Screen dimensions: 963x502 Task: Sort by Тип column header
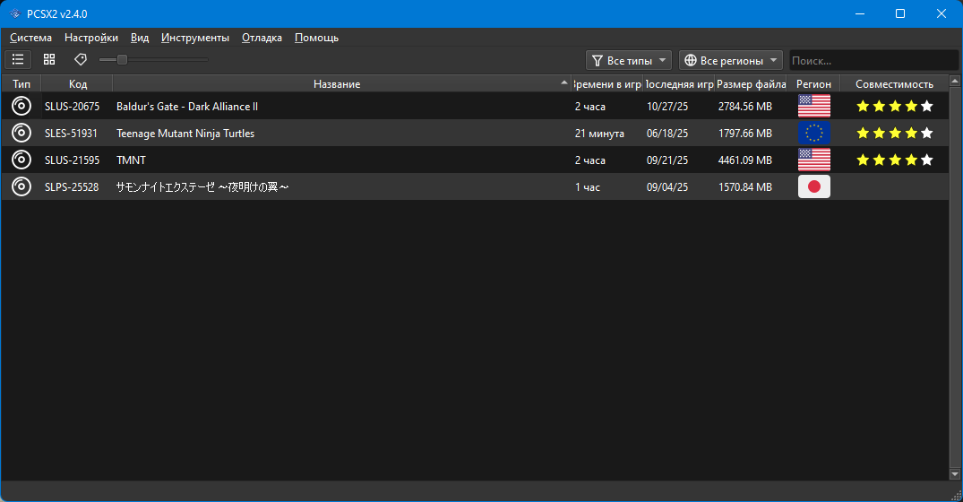(x=21, y=83)
